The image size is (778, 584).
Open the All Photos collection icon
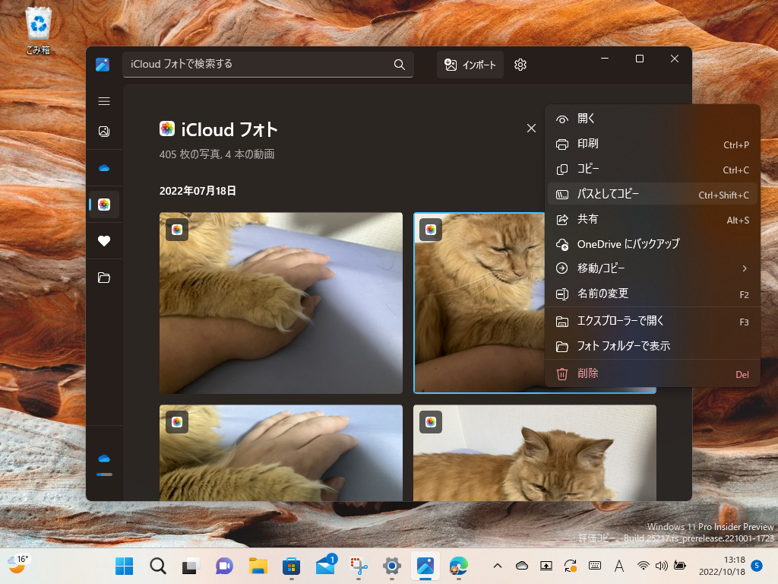tap(104, 131)
